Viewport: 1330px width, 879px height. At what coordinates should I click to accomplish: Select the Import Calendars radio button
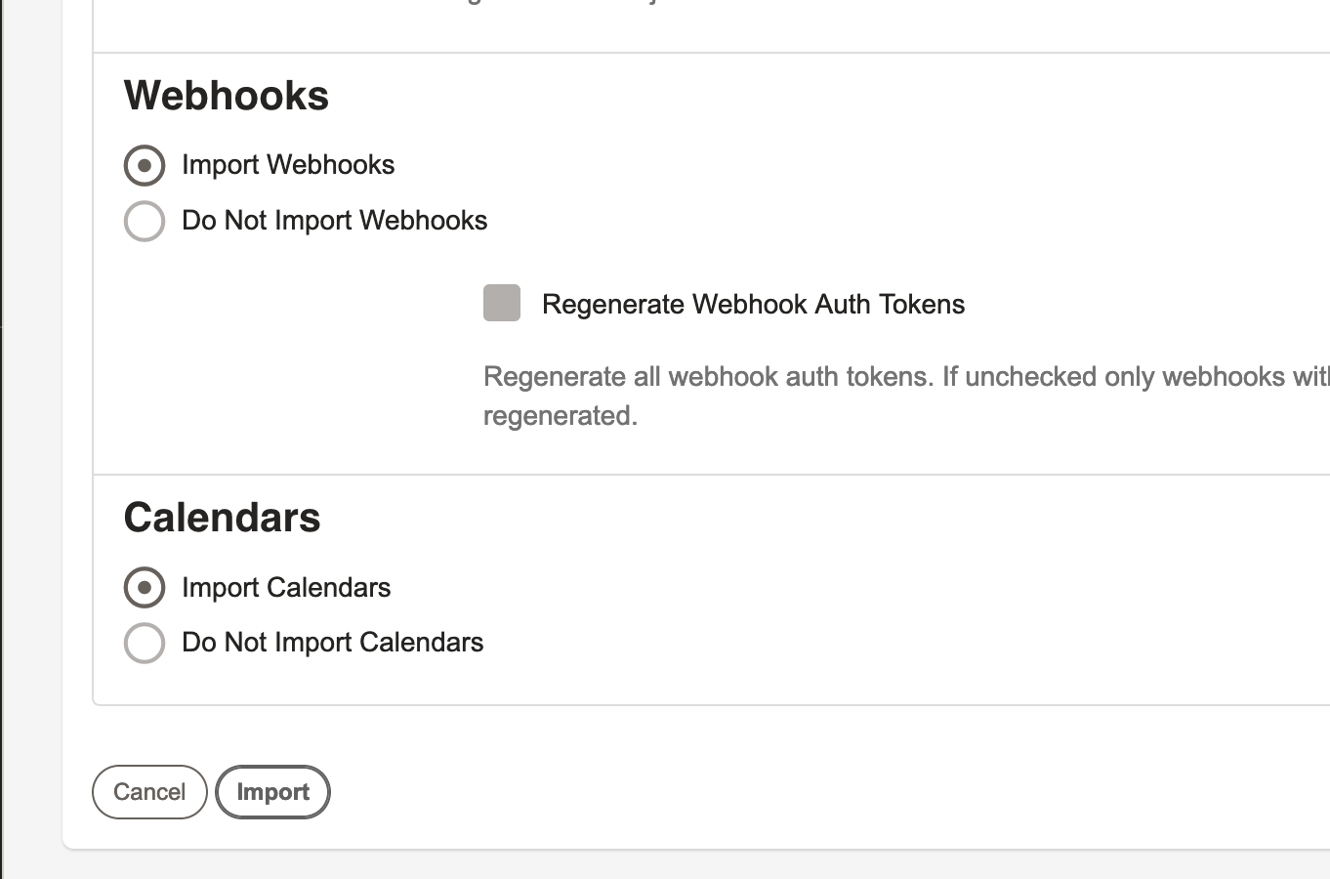145,588
